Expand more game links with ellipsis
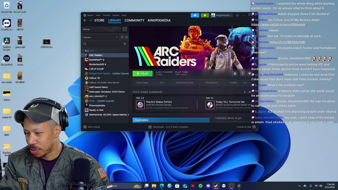338x190 pixels. click(x=245, y=83)
